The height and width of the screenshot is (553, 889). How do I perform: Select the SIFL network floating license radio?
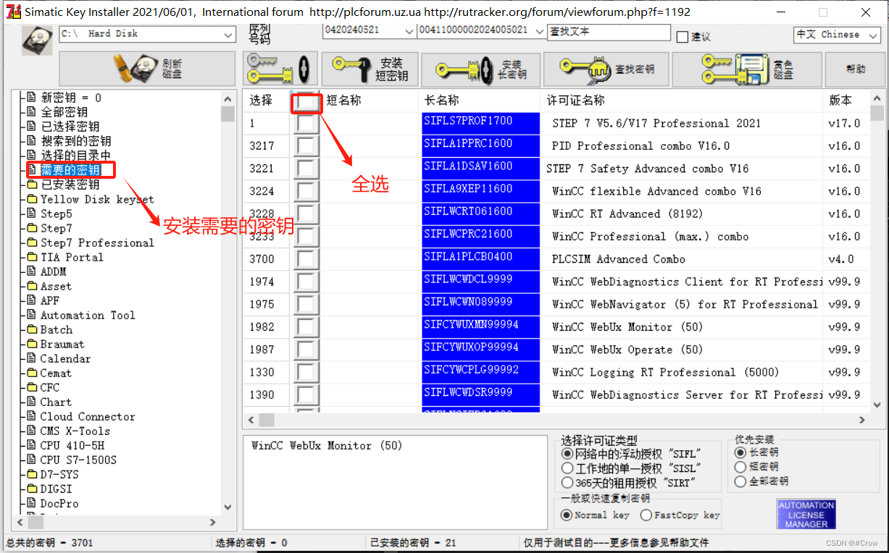[567, 454]
